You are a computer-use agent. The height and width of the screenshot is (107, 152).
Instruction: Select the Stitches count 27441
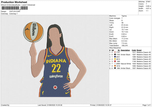click(148, 2)
